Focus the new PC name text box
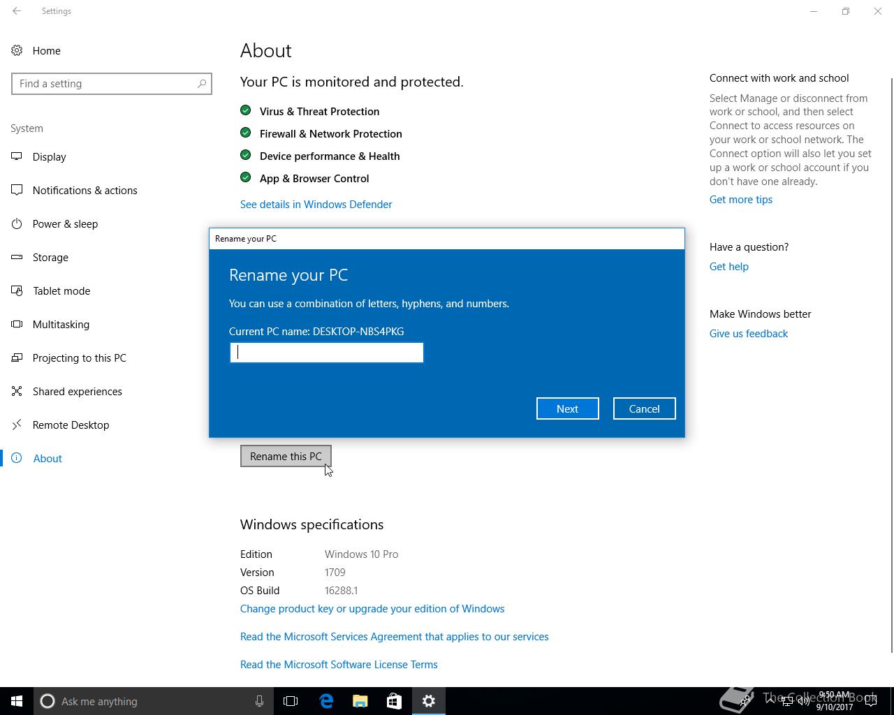 [326, 353]
